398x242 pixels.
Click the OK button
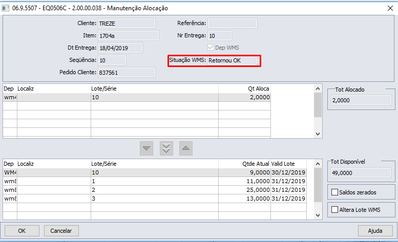(22, 231)
